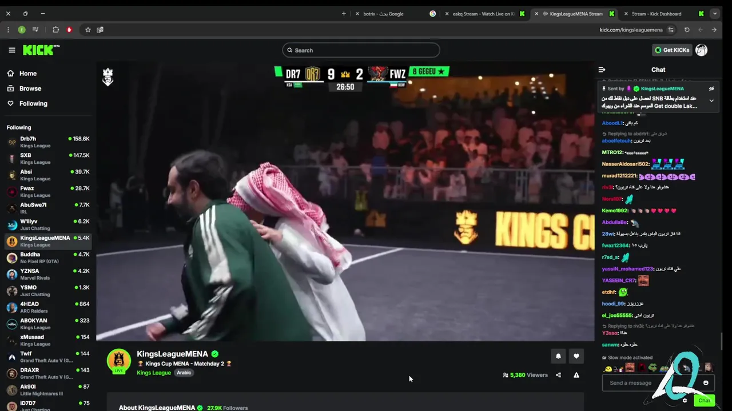Open YZNSA channel in Following list
Image resolution: width=732 pixels, height=411 pixels.
point(48,275)
